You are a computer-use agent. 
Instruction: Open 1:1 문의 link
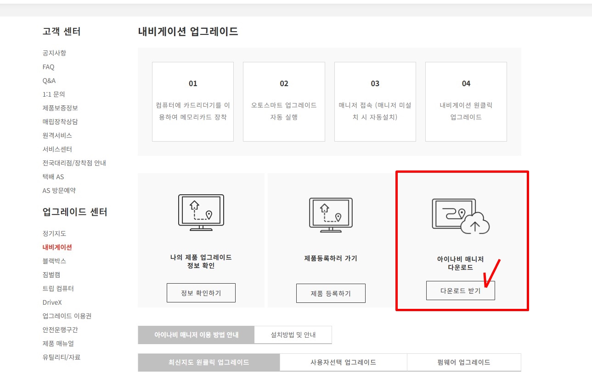point(54,94)
